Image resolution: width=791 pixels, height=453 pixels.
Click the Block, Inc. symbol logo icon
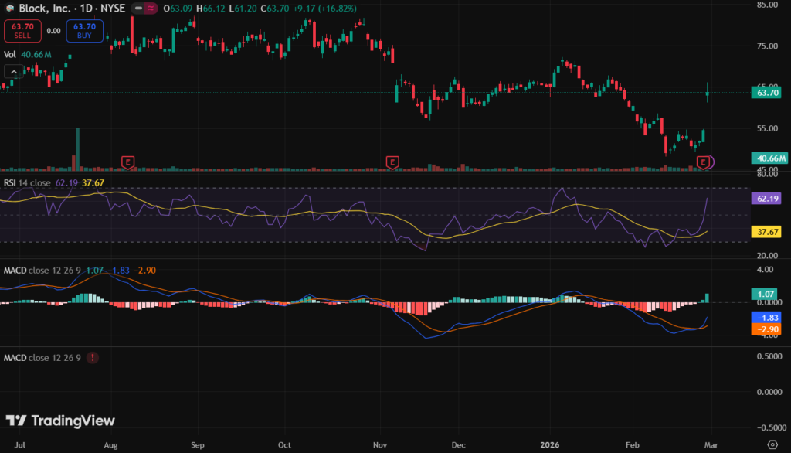click(10, 8)
